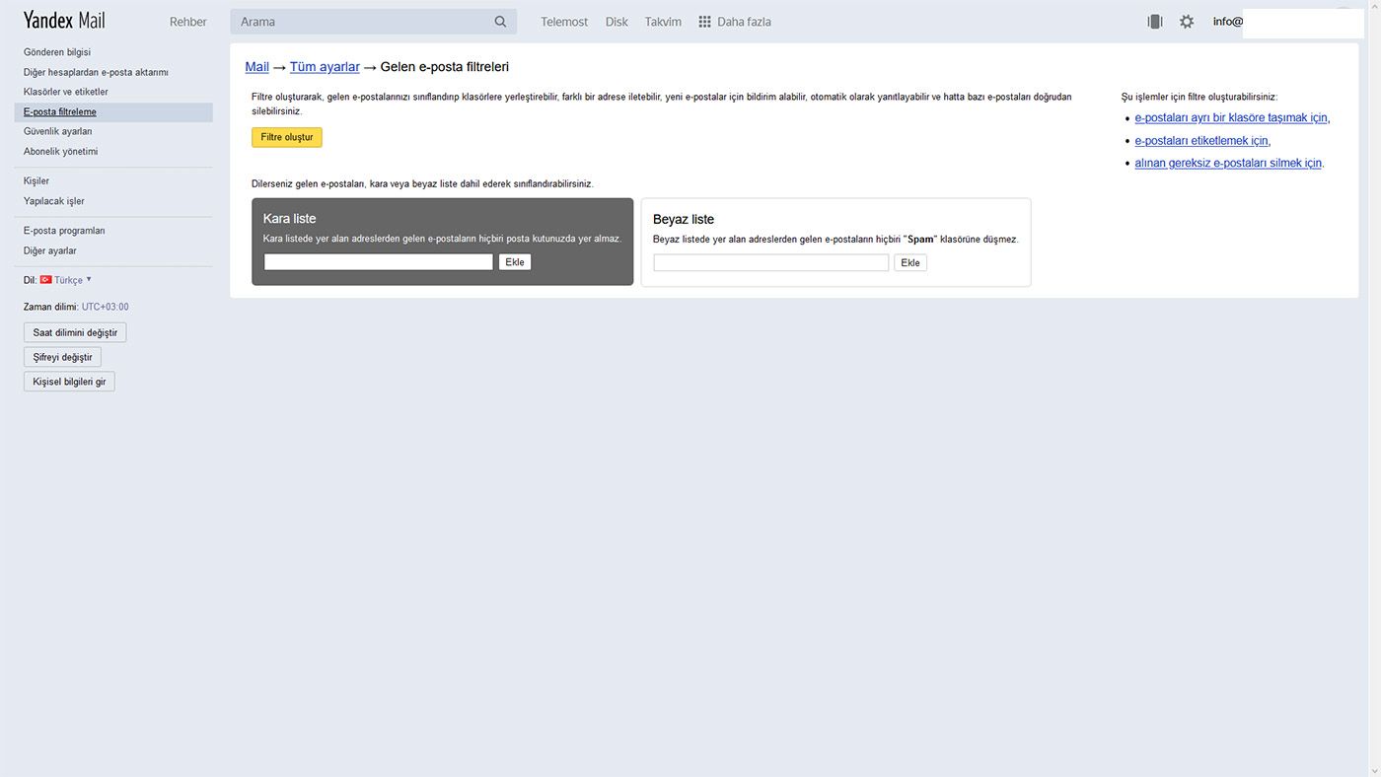Open Abonelik yönetimi
Screen dimensions: 1381x777
(61, 152)
